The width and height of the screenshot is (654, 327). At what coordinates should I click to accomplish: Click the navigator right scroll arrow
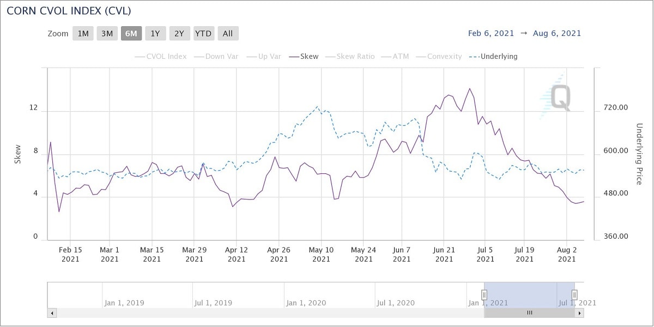579,313
